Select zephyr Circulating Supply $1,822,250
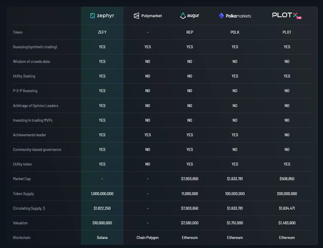This screenshot has height=248, width=323. [x=102, y=209]
